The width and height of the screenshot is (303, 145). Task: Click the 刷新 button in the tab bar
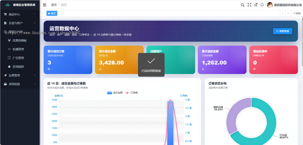coord(297,13)
